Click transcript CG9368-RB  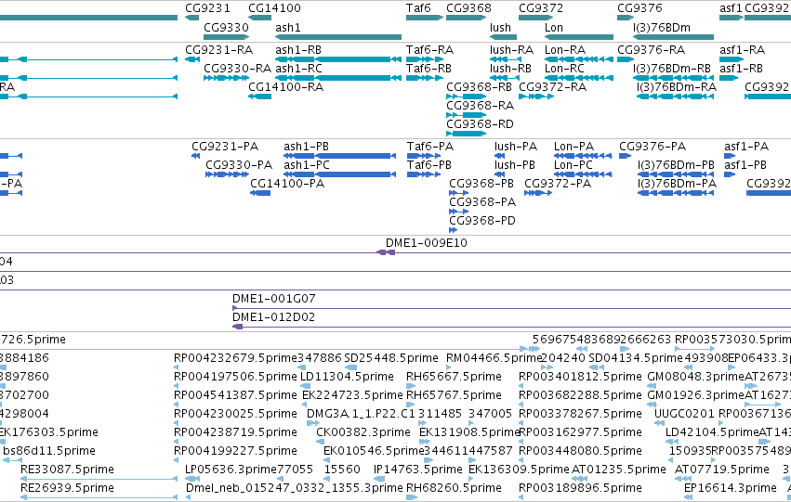[x=466, y=97]
